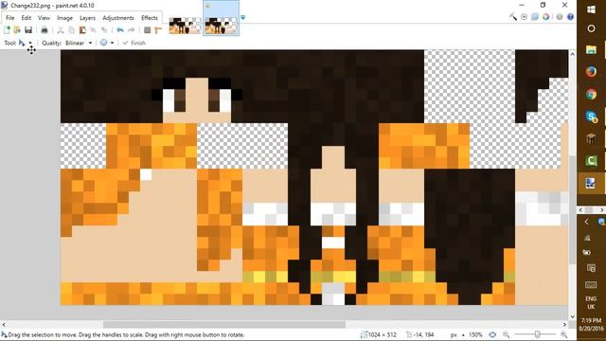Toggle the pixel grid icon
This screenshot has width=606, height=341.
[148, 29]
